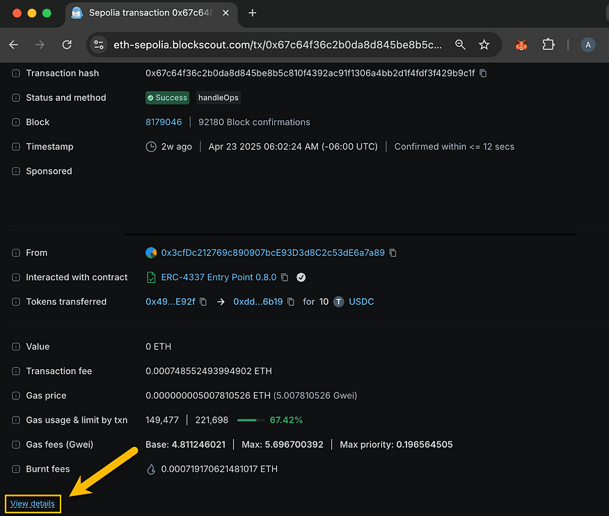
Task: Click the 67.42% gas usage value
Action: click(286, 420)
